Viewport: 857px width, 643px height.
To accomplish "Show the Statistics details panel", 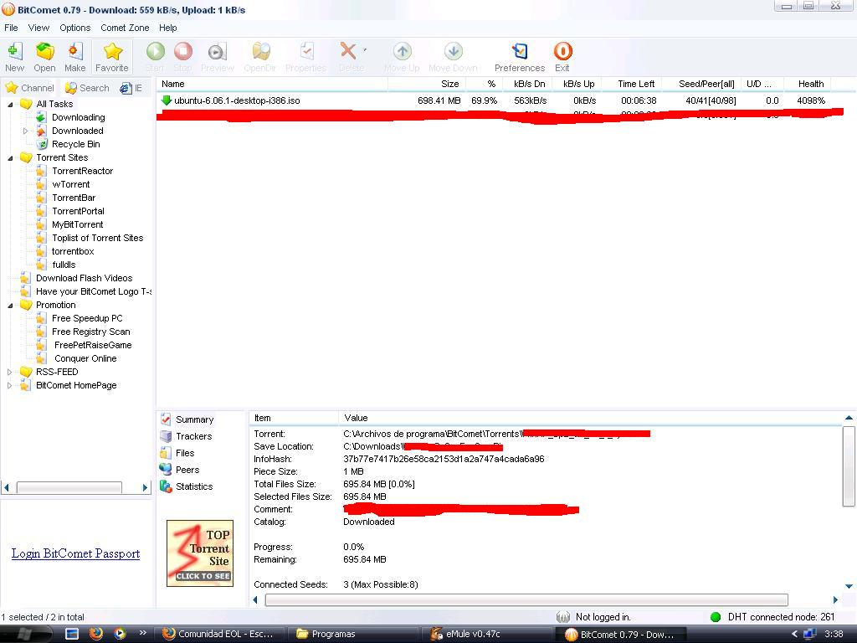I will click(187, 486).
